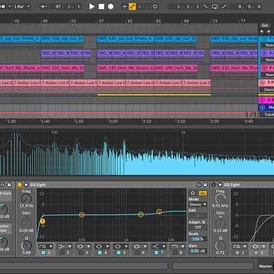Image resolution: width=274 pixels, height=274 pixels.
Task: Click the Scale 100 % field
Action: click(x=198, y=239)
